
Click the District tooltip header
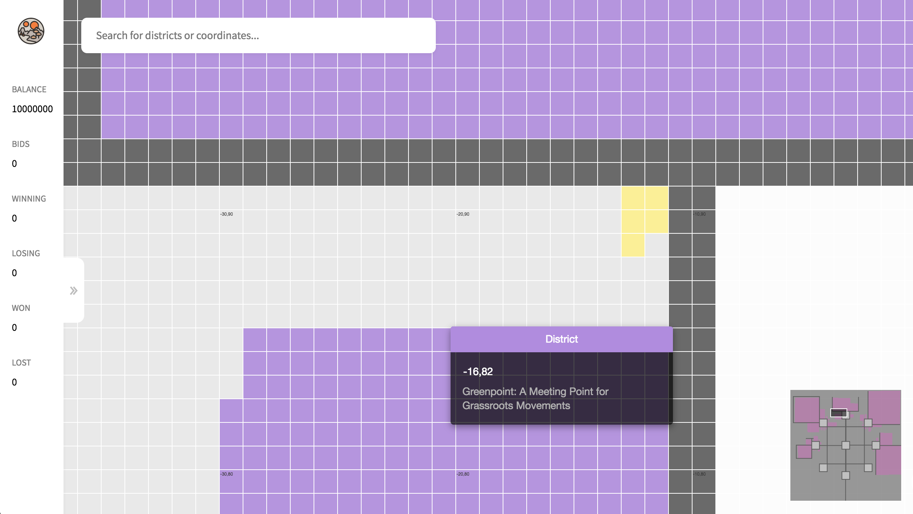tap(561, 339)
